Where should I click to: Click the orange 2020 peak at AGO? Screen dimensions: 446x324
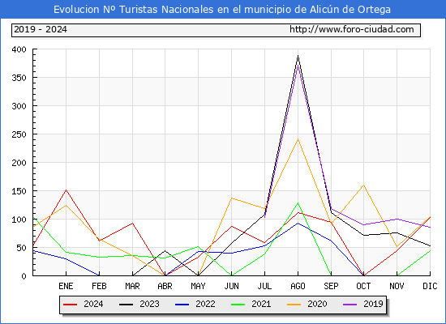tap(298, 139)
